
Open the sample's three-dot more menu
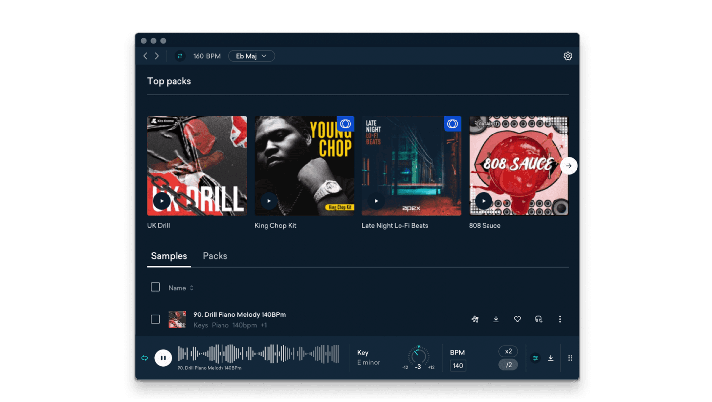pos(560,319)
